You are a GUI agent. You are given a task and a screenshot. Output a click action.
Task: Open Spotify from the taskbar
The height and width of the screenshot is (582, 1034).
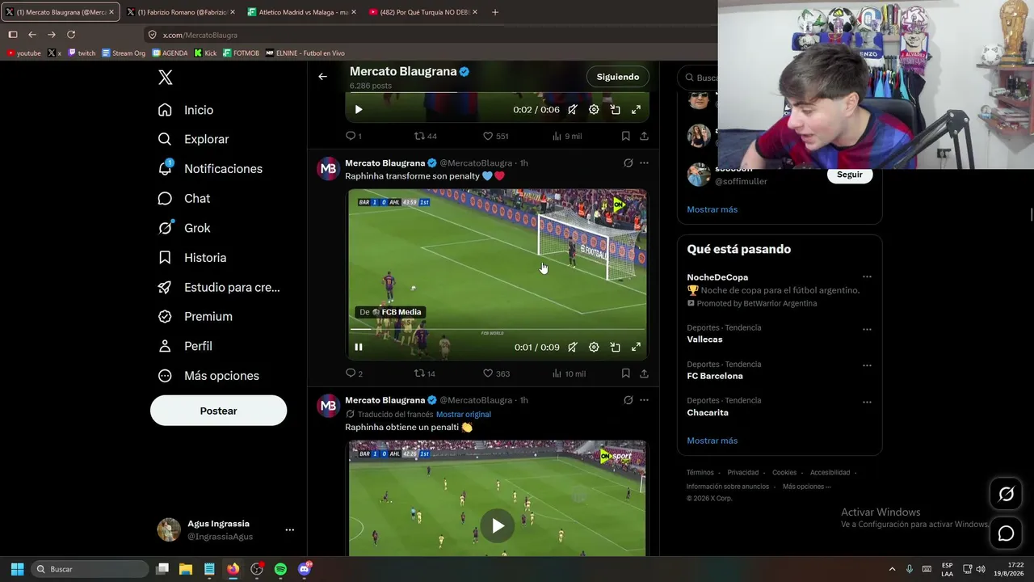(x=280, y=569)
